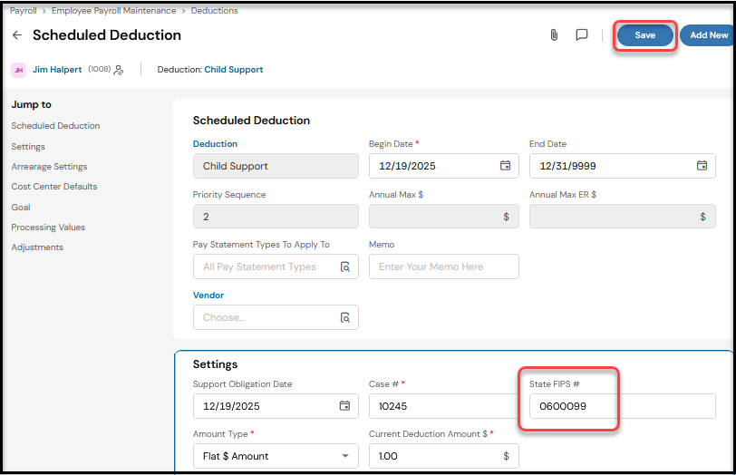
Task: Open the Jim Halpert employee link
Action: click(57, 70)
